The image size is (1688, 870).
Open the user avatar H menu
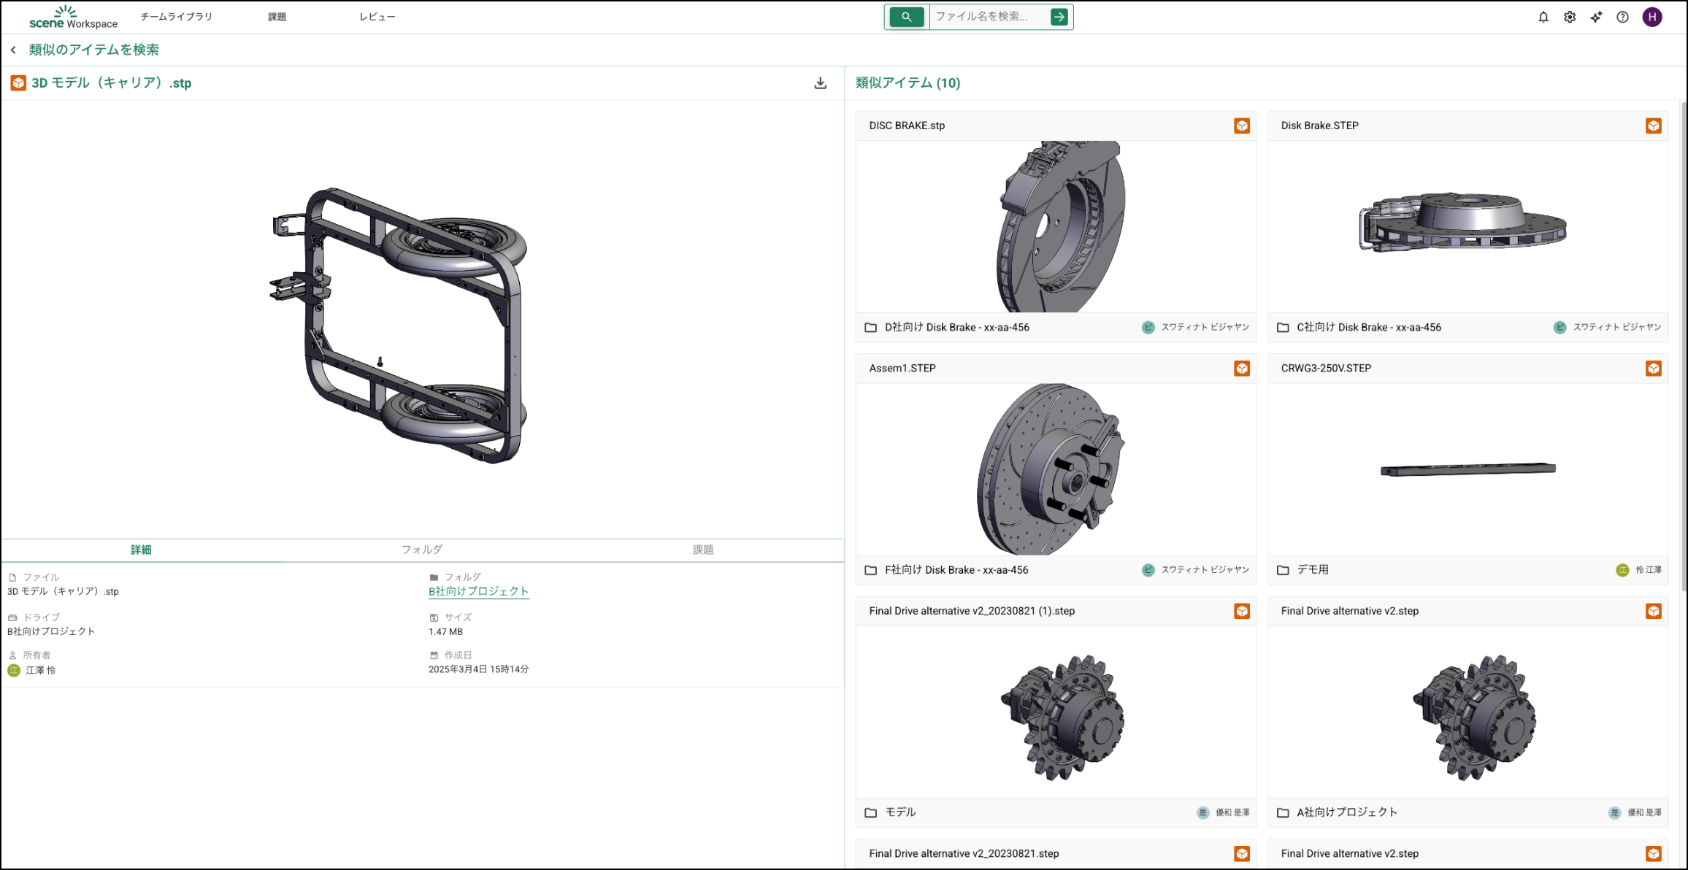(x=1652, y=17)
